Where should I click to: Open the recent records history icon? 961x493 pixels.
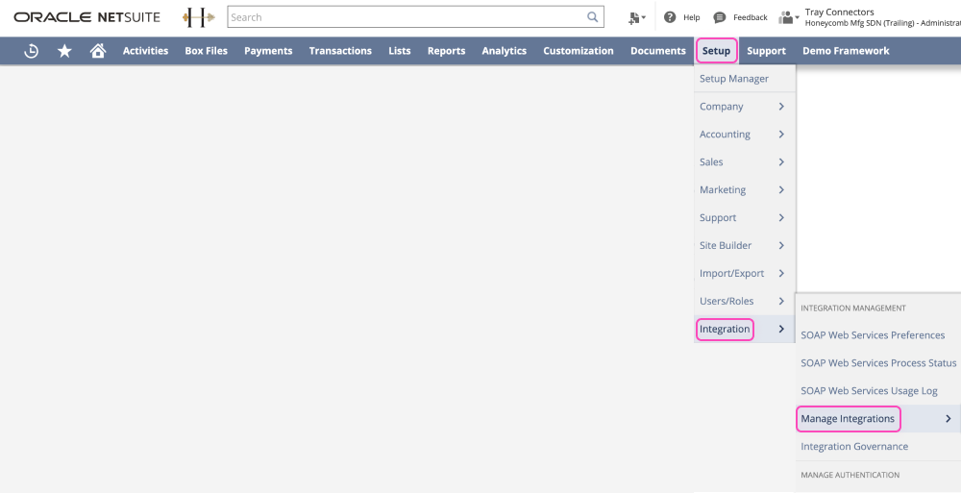click(31, 51)
